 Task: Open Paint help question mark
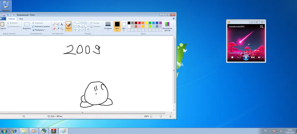(x=174, y=19)
